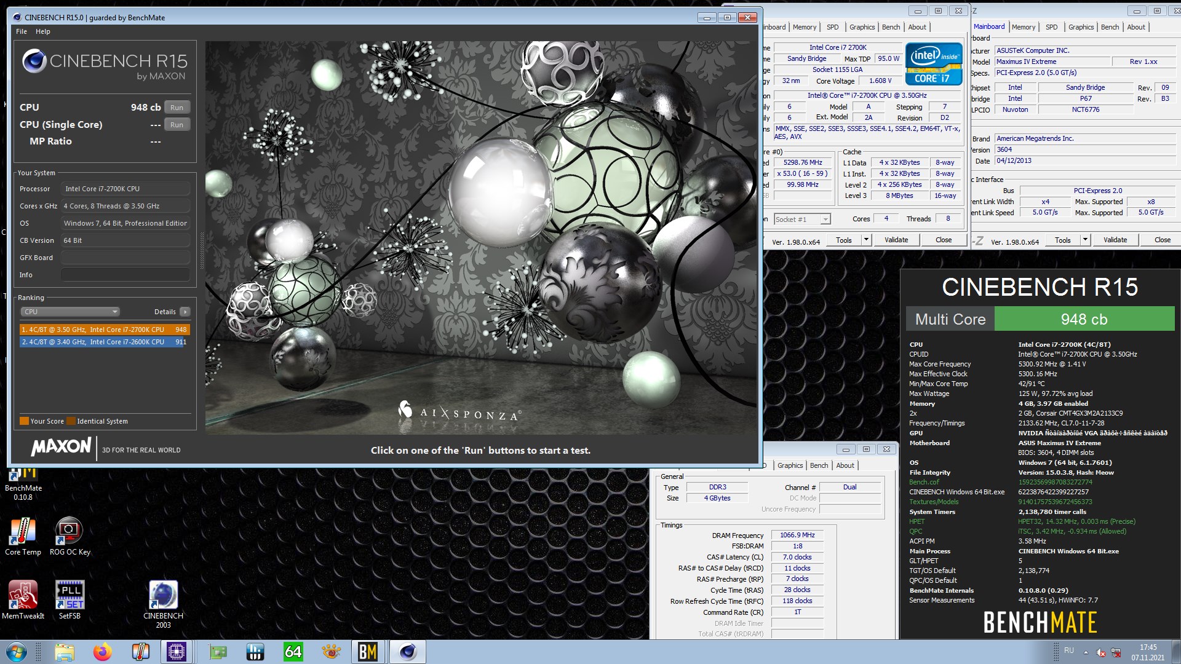
Task: Open Bench tab in memory CPU-Z window
Action: [x=819, y=465]
